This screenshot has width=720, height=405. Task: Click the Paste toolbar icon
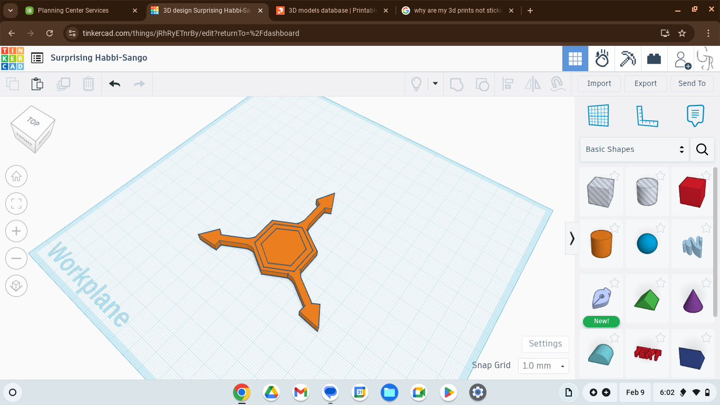click(x=37, y=84)
